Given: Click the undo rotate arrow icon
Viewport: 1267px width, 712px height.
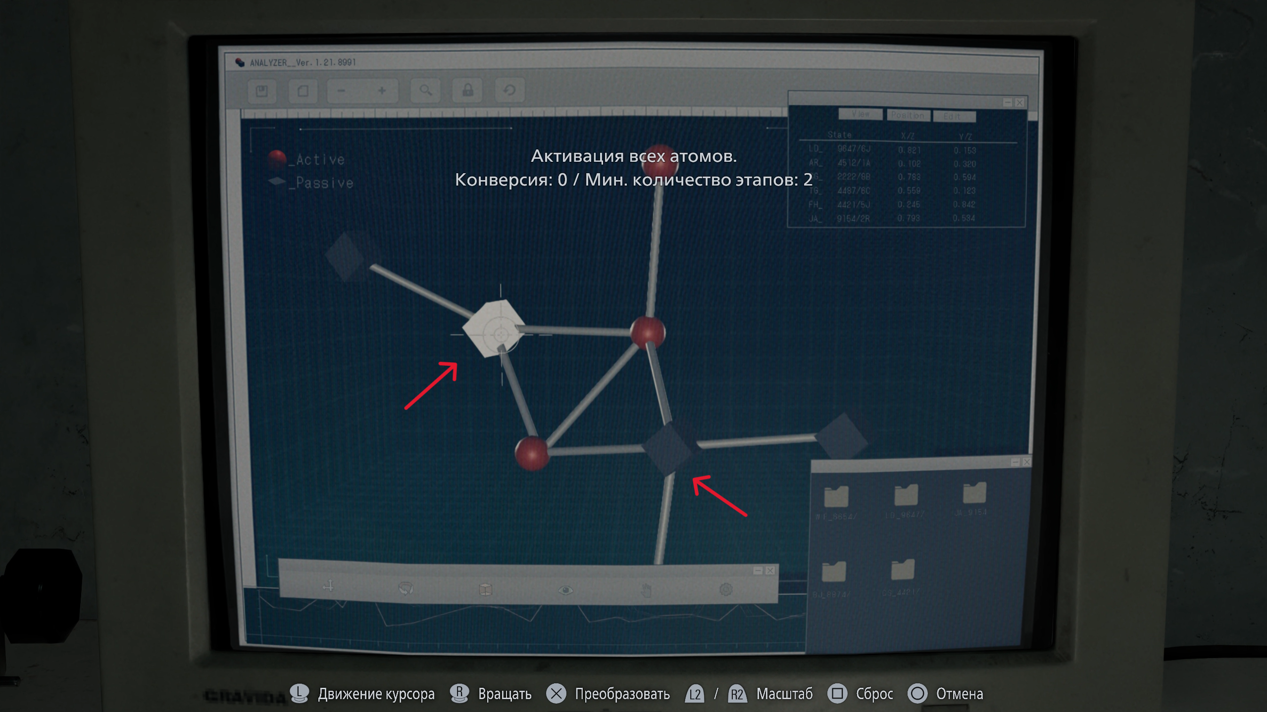Looking at the screenshot, I should [509, 90].
